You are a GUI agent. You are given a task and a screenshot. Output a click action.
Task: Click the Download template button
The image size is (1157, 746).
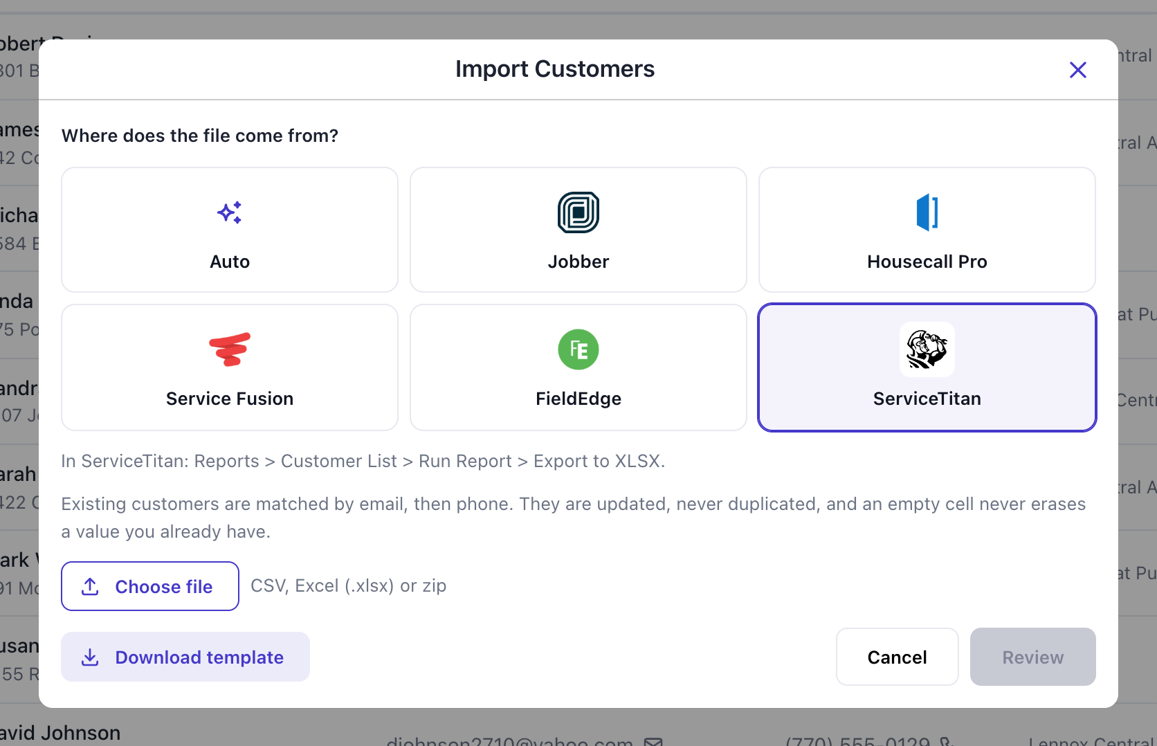point(185,657)
